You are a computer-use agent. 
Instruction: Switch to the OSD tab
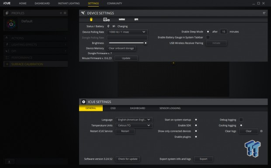pyautogui.click(x=113, y=108)
